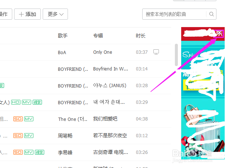Click the song list vertical scrollbar thumb
Viewport: 225px width, 168px height.
pyautogui.click(x=176, y=55)
